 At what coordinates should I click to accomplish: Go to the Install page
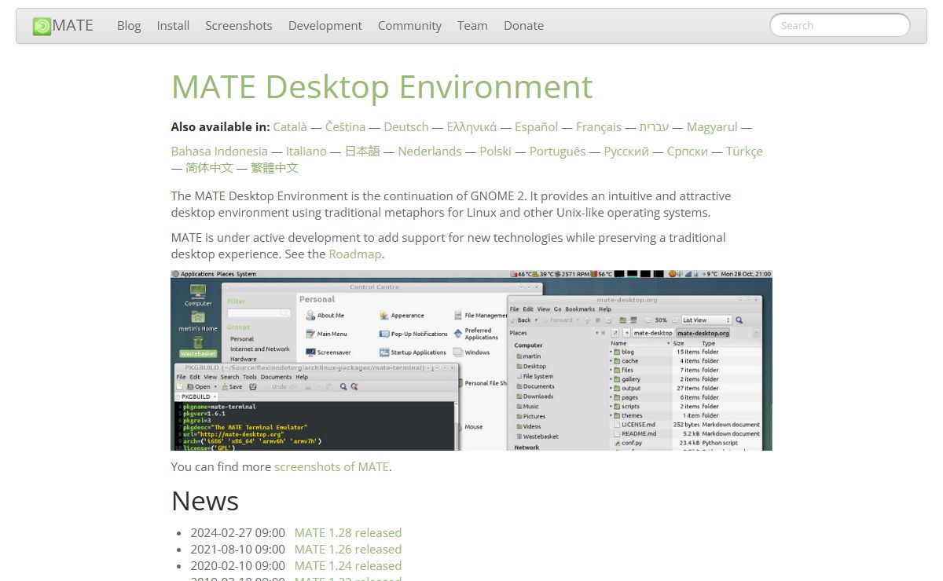click(173, 25)
